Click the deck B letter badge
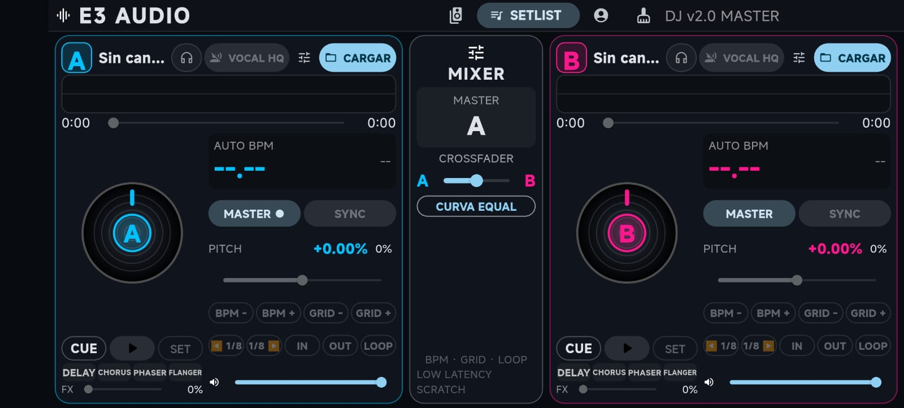 [x=571, y=58]
